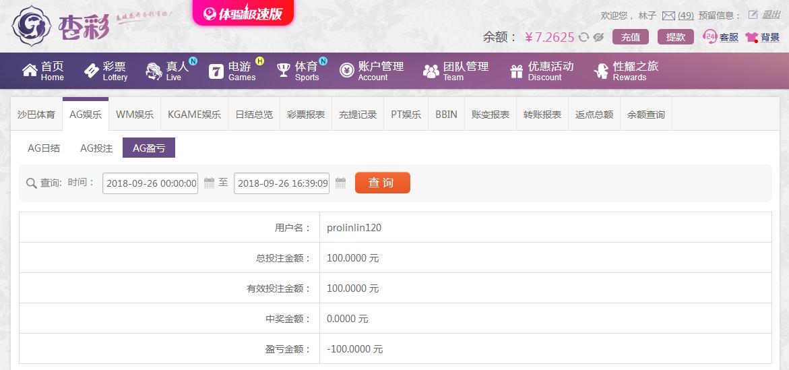Screen dimensions: 789x370
Task: Refresh the account balance
Action: point(583,37)
